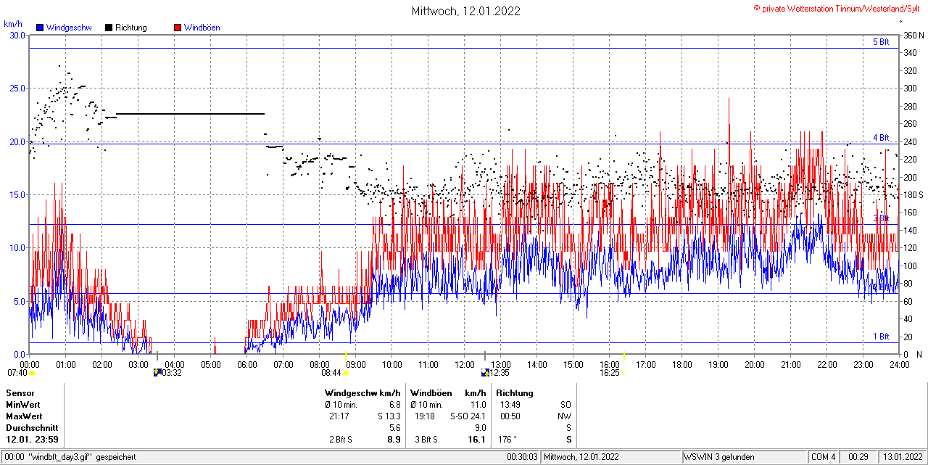
Task: Click the 360 N direction axis label
Action: pos(913,35)
